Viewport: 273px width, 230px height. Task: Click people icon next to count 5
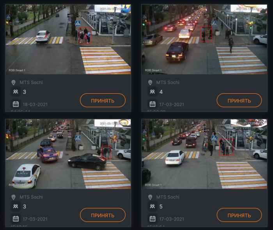tap(152, 206)
